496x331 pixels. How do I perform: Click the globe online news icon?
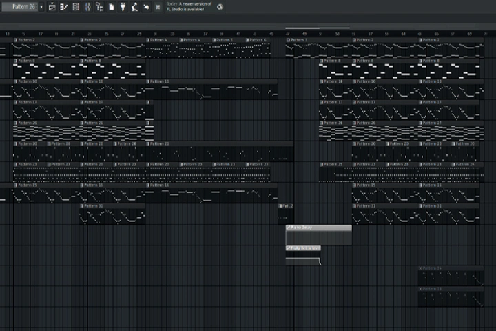pyautogui.click(x=220, y=7)
